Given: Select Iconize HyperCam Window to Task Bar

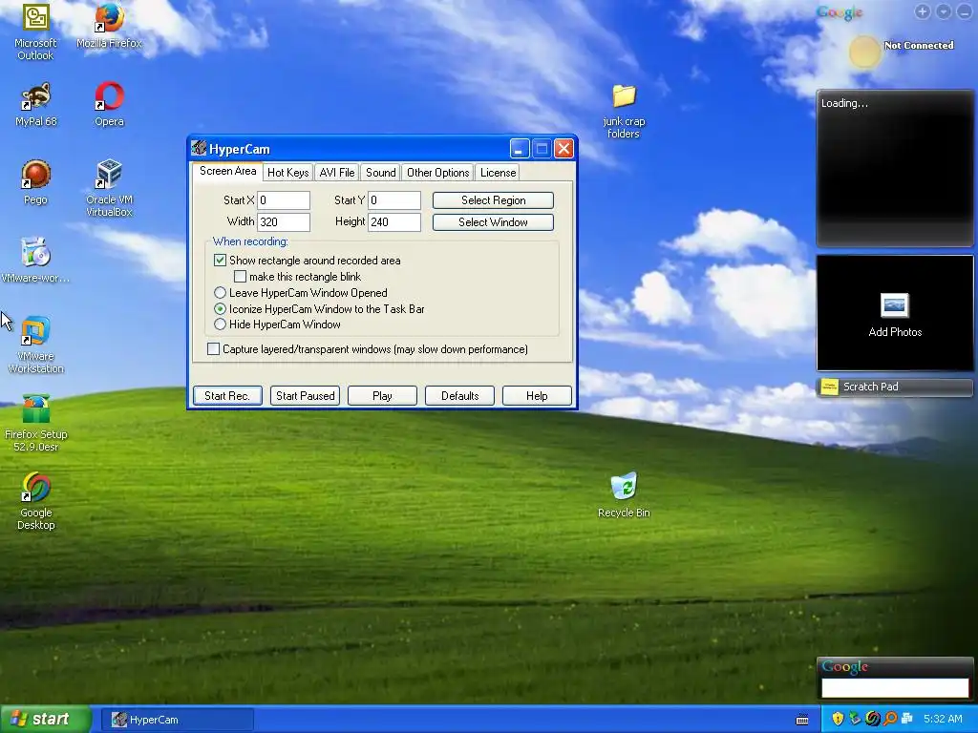Looking at the screenshot, I should [221, 308].
